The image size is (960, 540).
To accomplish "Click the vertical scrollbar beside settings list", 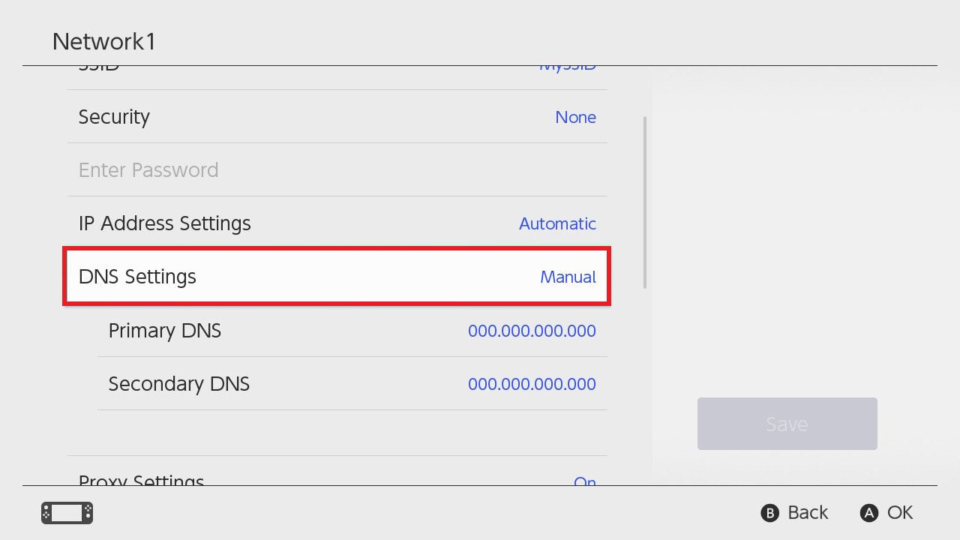I will tap(645, 202).
